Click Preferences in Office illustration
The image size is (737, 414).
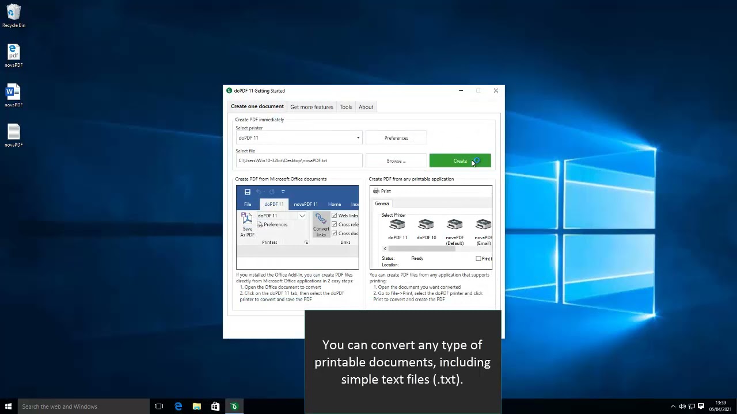(272, 224)
